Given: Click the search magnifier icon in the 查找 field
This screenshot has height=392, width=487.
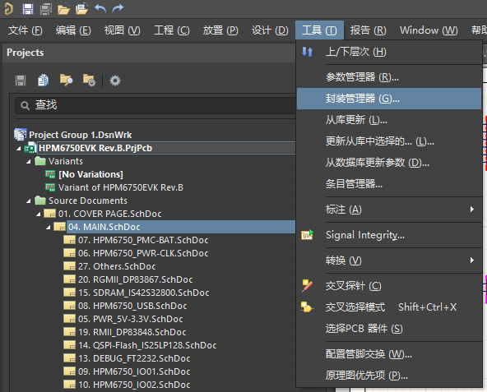Looking at the screenshot, I should point(25,105).
